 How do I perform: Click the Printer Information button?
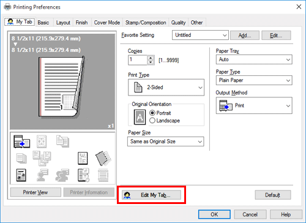click(89, 192)
